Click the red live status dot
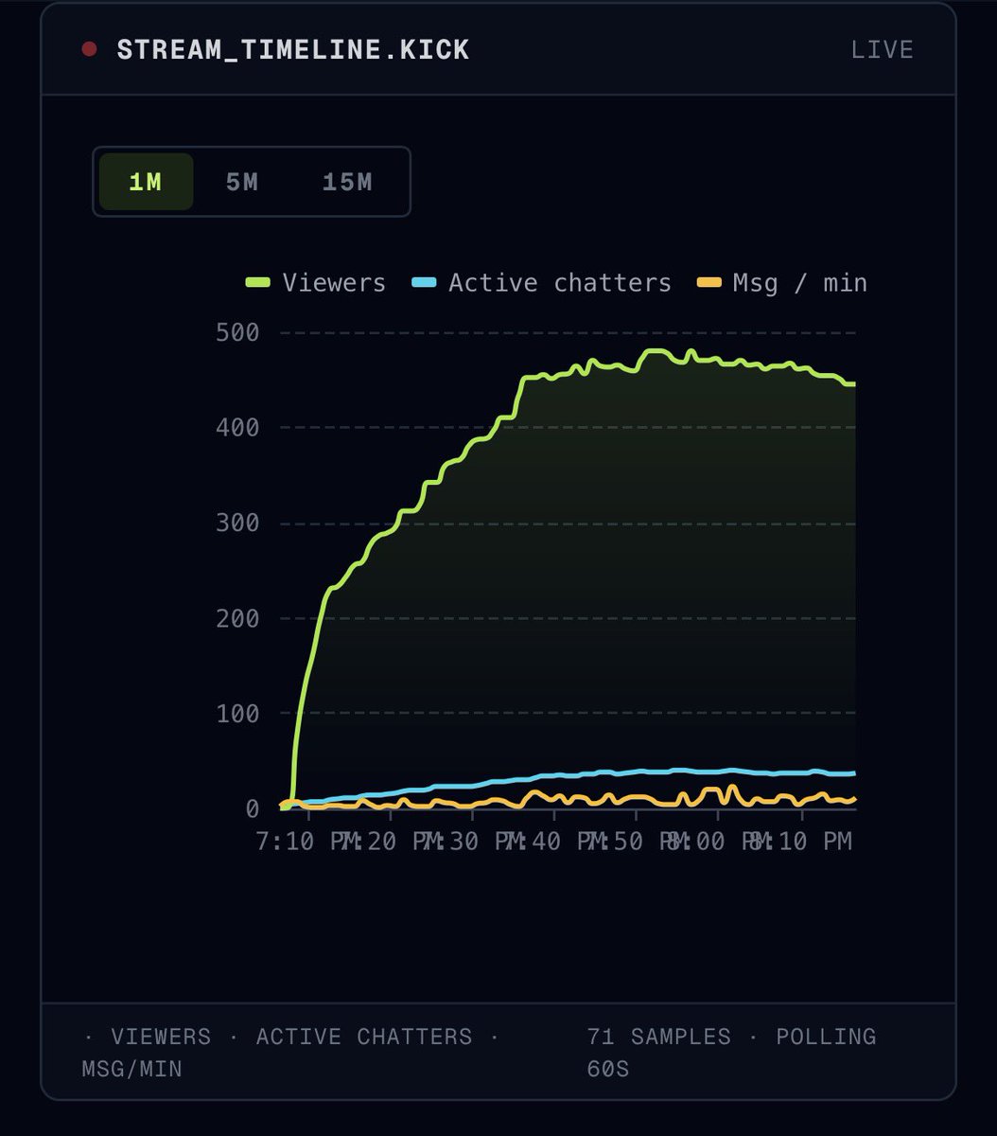 [90, 49]
